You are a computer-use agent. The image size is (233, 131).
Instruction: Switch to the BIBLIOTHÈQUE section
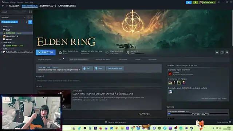point(29,6)
